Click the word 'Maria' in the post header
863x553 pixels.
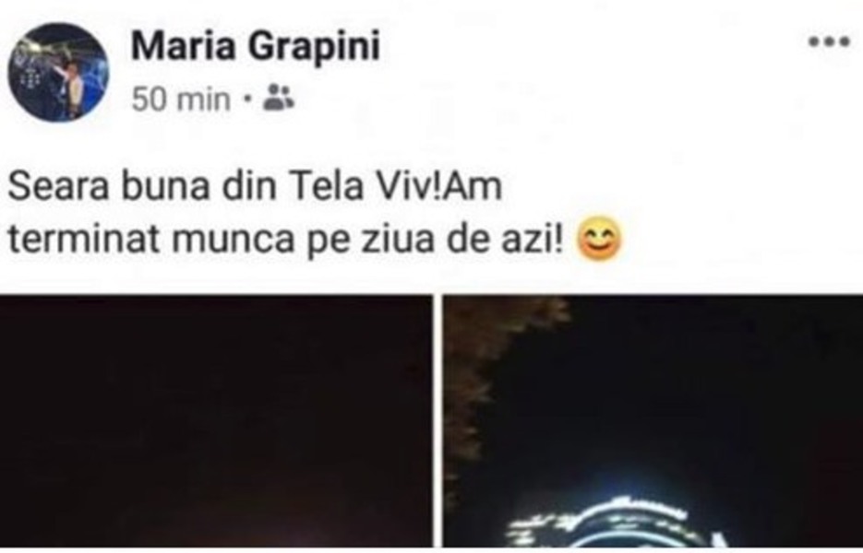pos(183,46)
